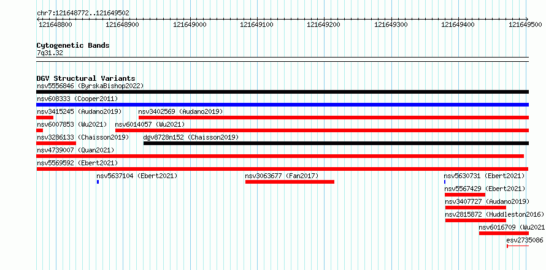The width and height of the screenshot is (546, 270).
Task: Open dgv8728n152 (Chaisson2019) label
Action: tap(191, 137)
